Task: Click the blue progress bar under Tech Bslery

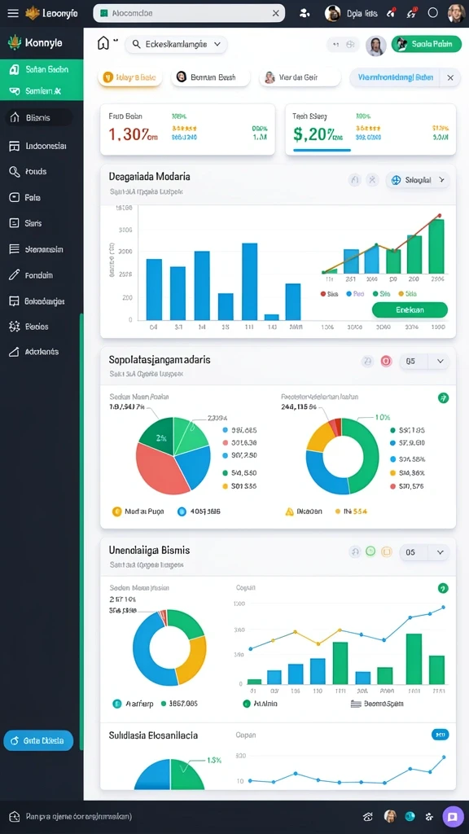Action: [x=322, y=150]
